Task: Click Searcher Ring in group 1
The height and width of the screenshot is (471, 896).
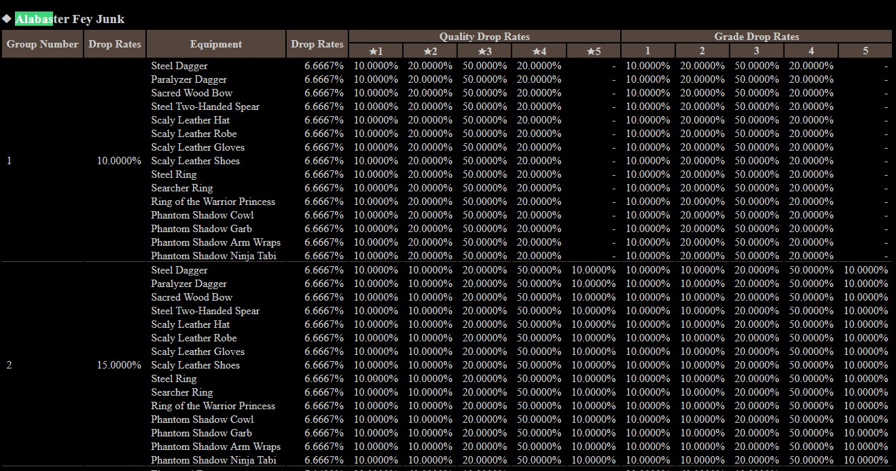Action: pyautogui.click(x=181, y=188)
